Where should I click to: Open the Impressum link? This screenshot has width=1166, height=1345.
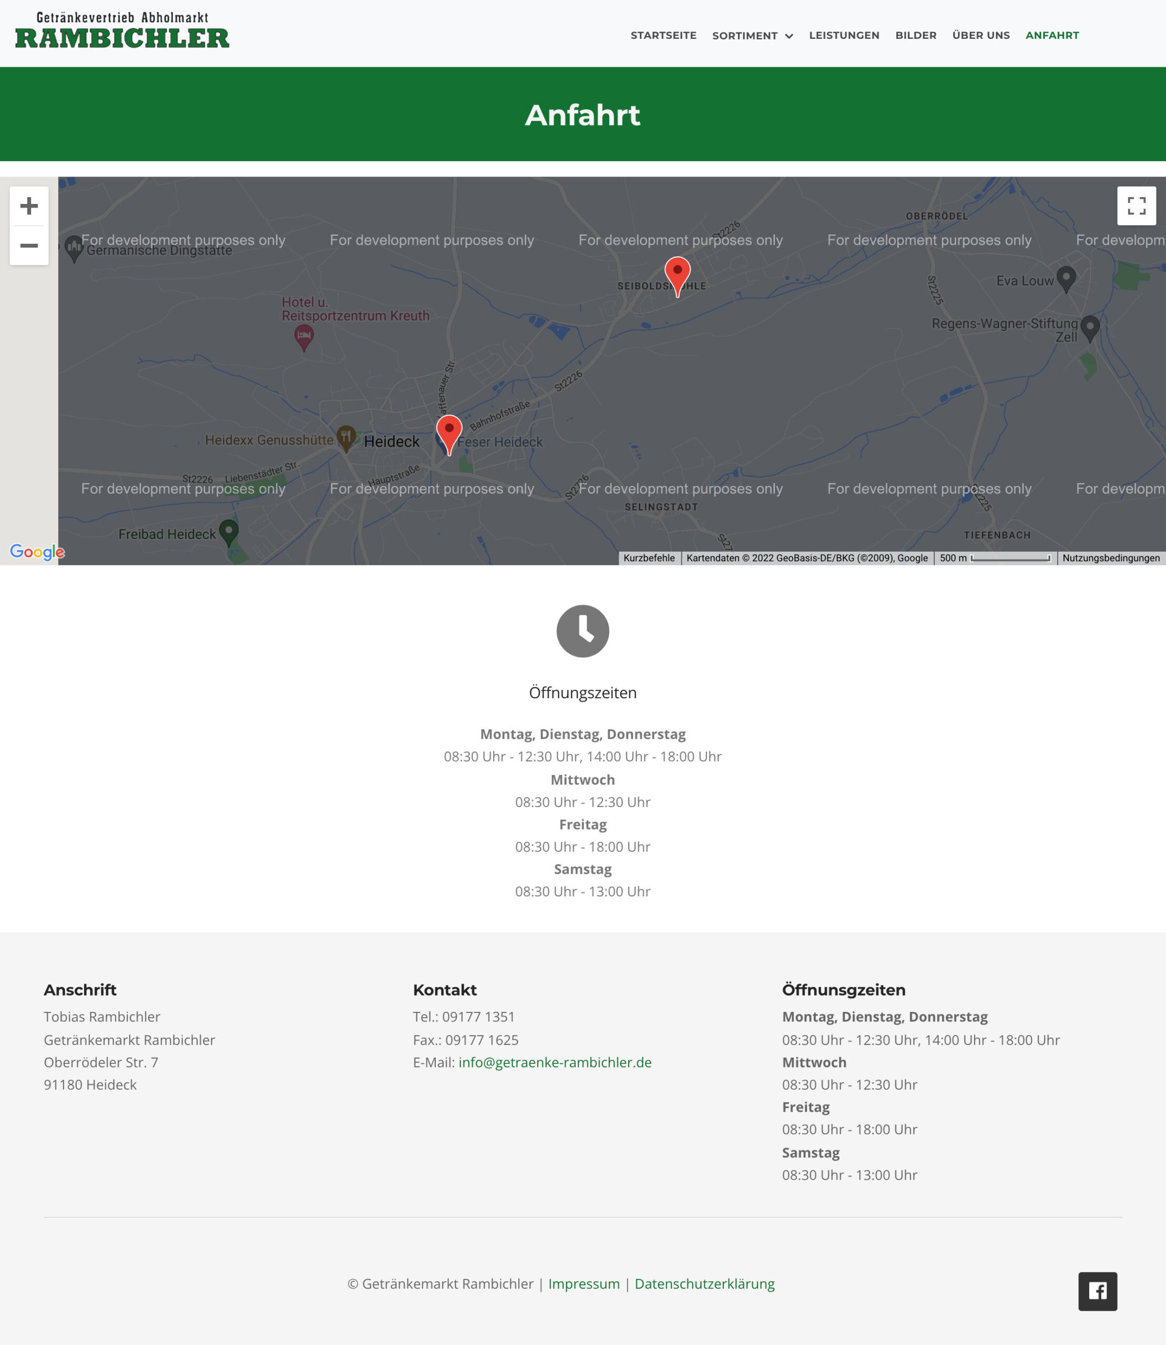click(584, 1284)
